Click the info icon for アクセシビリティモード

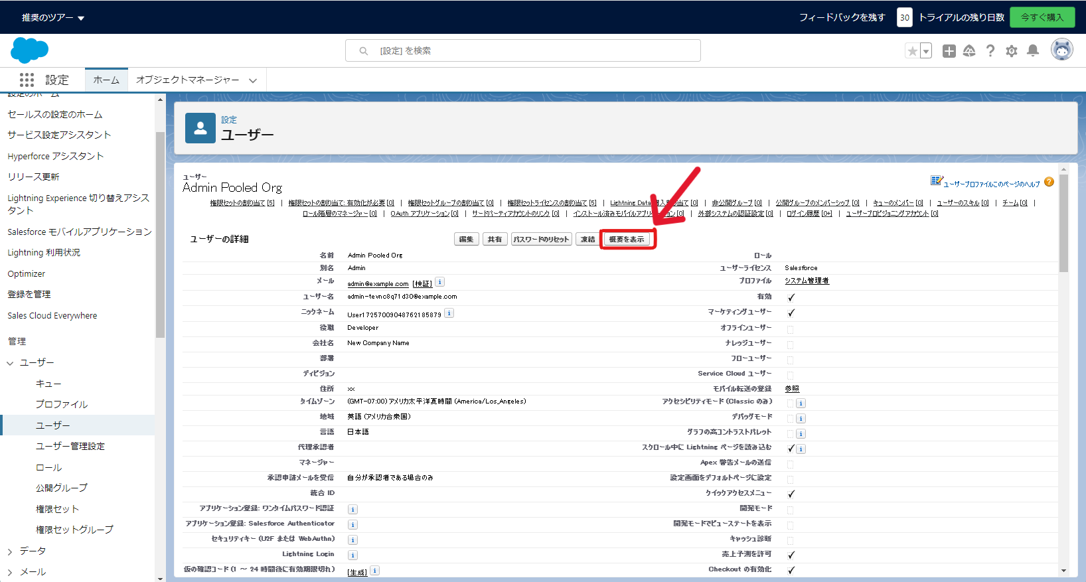(801, 403)
